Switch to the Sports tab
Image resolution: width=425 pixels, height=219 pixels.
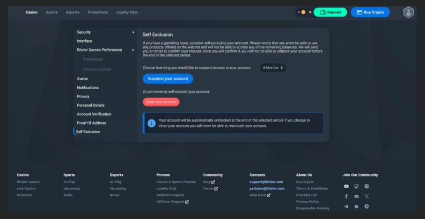point(51,12)
